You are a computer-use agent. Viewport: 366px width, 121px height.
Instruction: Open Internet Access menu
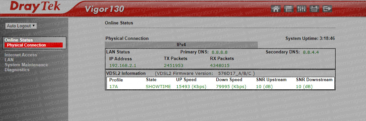[x=21, y=55]
